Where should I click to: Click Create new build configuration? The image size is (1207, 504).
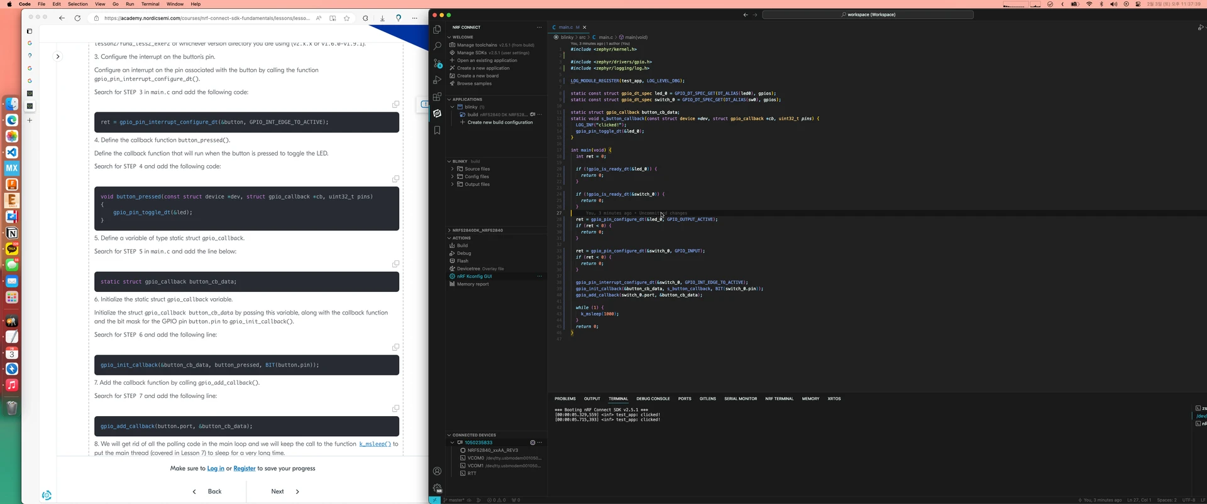(x=500, y=122)
